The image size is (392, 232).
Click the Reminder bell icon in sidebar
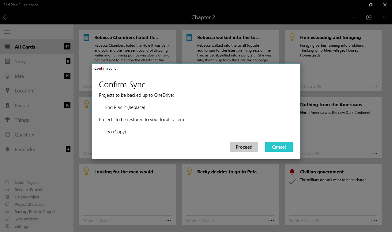click(x=8, y=149)
